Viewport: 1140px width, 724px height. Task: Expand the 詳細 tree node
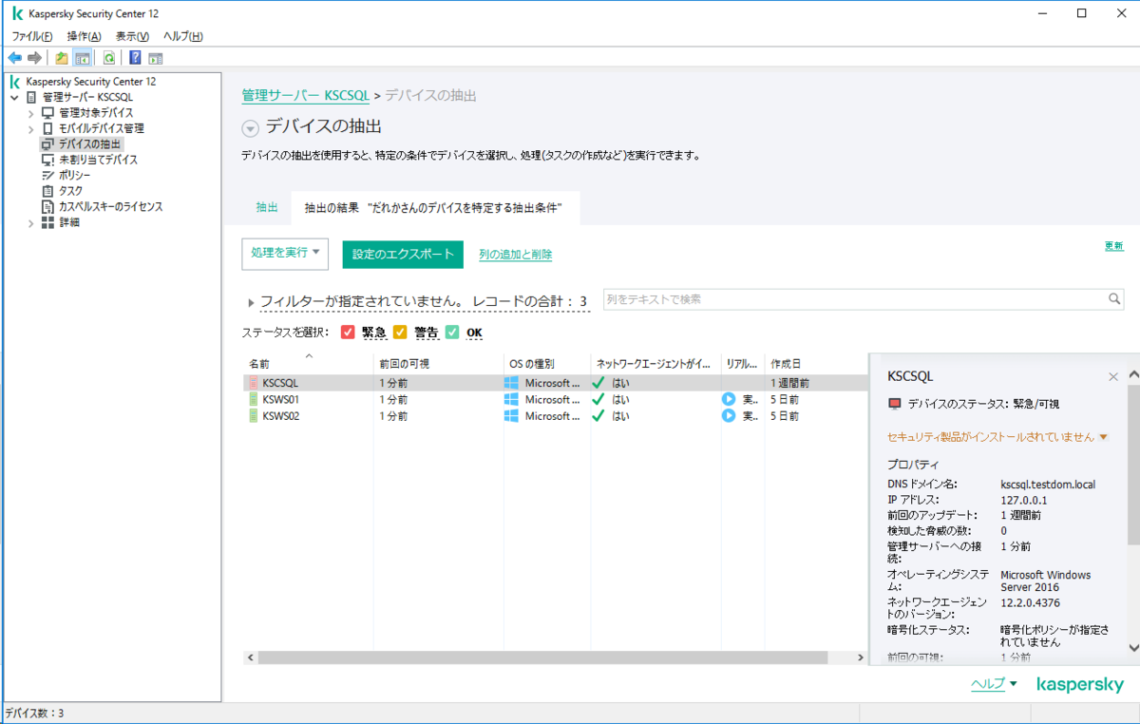(x=30, y=222)
